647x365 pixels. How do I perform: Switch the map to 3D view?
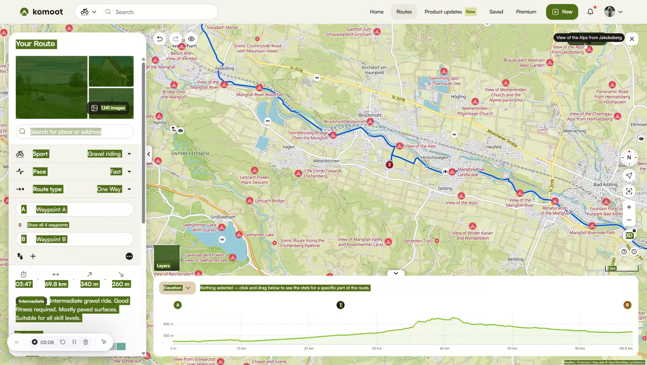click(x=629, y=236)
